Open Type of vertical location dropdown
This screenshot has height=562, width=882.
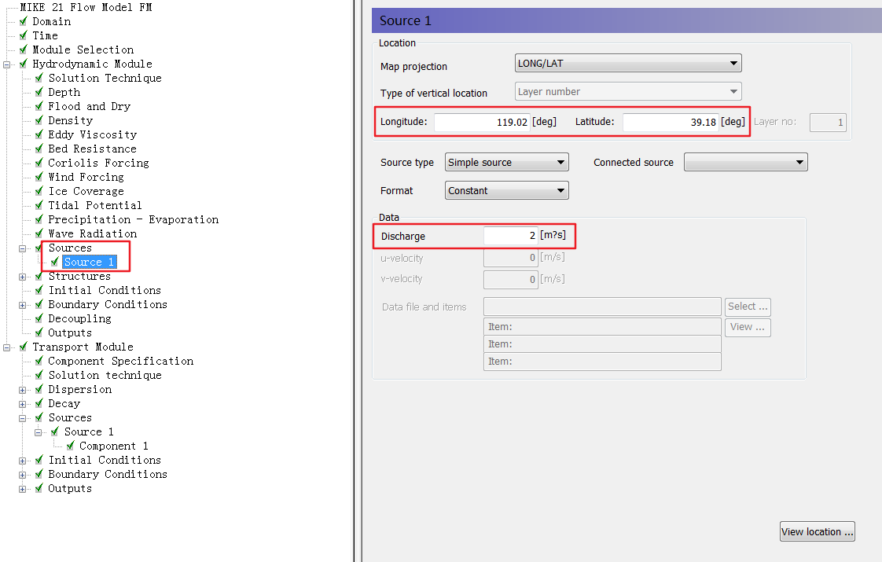[628, 91]
